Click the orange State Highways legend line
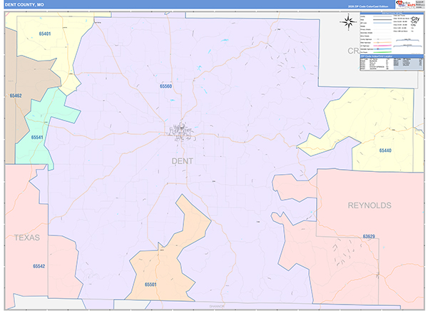This screenshot has width=428, height=311. point(382,43)
